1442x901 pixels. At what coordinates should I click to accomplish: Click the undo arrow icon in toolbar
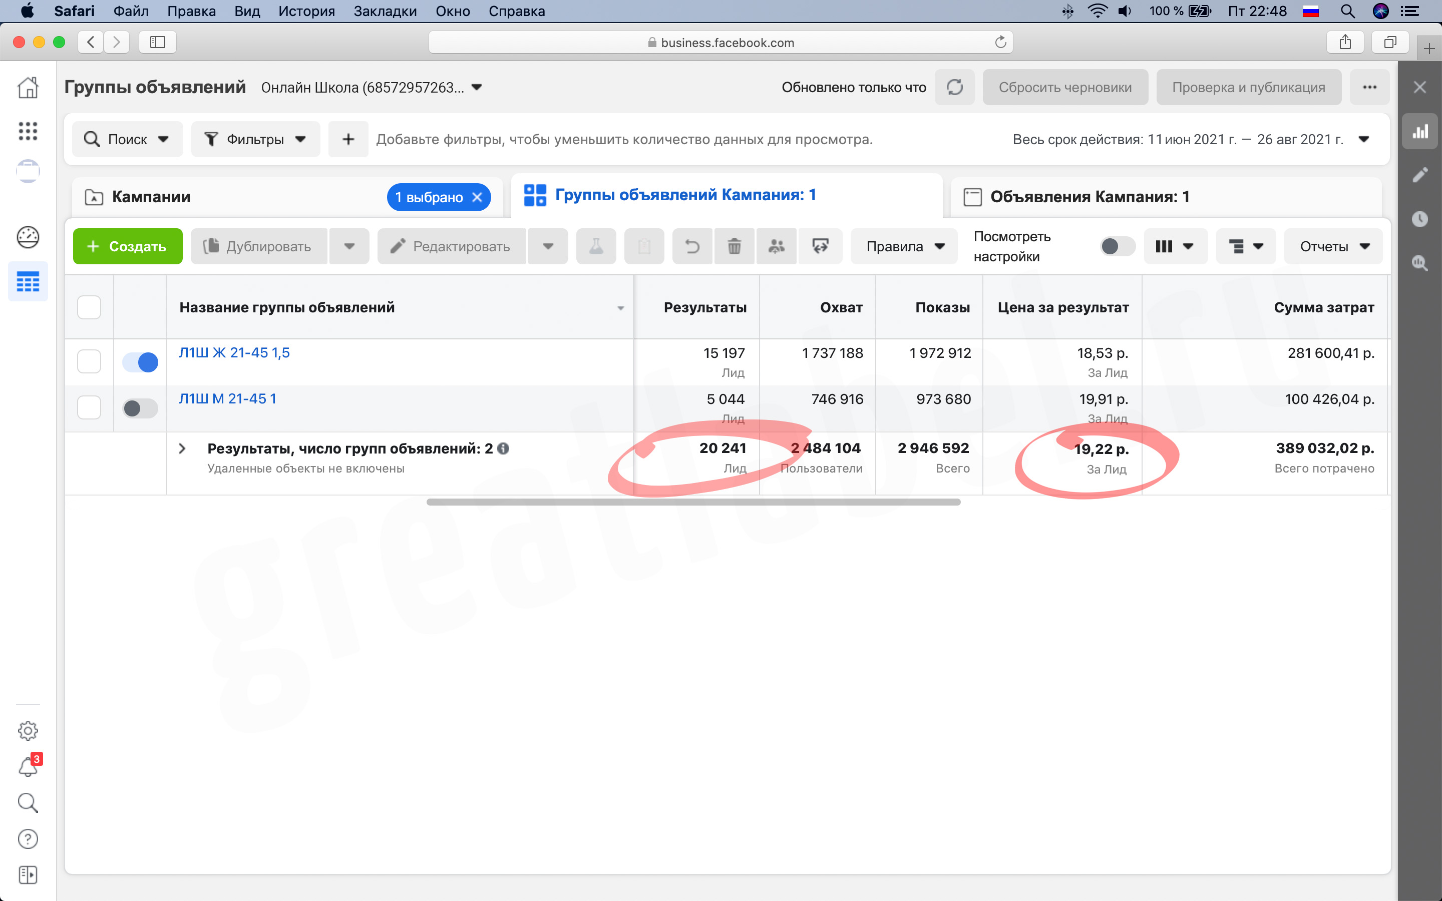(692, 246)
